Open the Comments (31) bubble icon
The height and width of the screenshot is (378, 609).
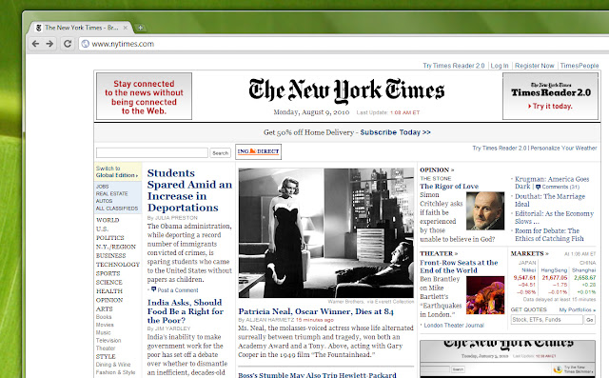538,187
